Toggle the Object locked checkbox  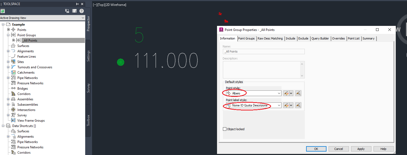coord(225,129)
